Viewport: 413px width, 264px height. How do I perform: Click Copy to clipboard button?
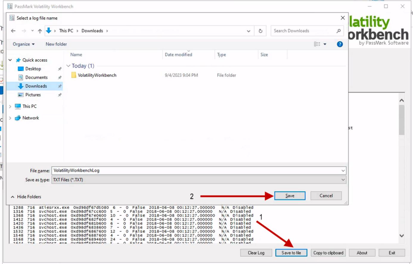coord(328,253)
